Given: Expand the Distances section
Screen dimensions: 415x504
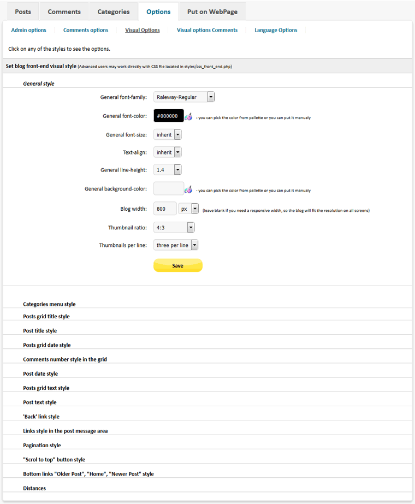Looking at the screenshot, I should tap(34, 488).
